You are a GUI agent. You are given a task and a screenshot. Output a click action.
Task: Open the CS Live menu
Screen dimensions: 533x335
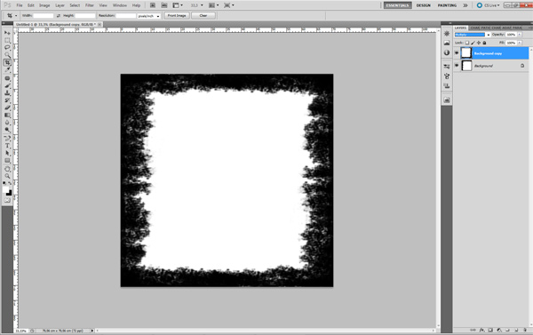pos(488,5)
